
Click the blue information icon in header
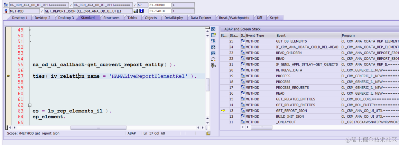[141, 11]
